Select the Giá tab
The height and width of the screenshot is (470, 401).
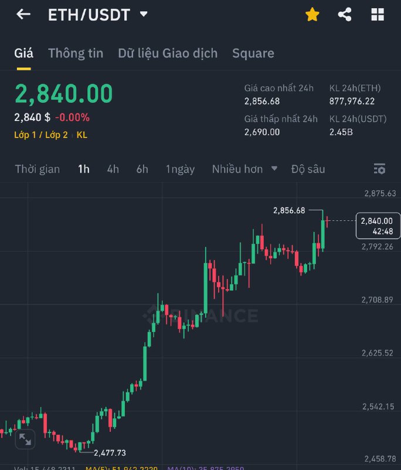pos(24,53)
